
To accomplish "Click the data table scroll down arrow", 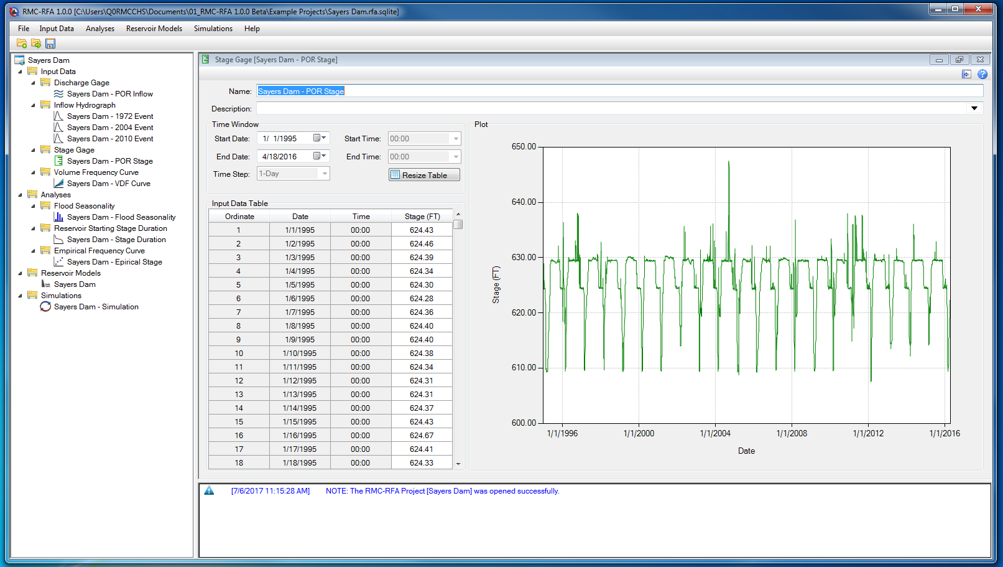I will (458, 464).
